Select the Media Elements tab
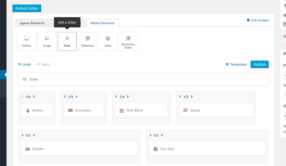The height and width of the screenshot is (166, 286). [x=102, y=23]
